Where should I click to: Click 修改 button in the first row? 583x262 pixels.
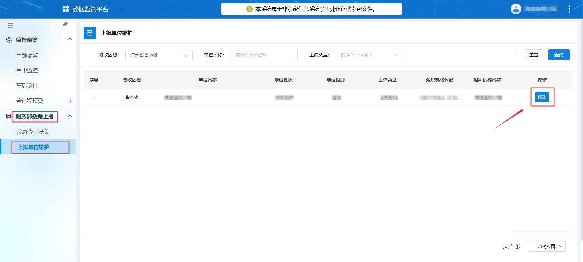[542, 97]
